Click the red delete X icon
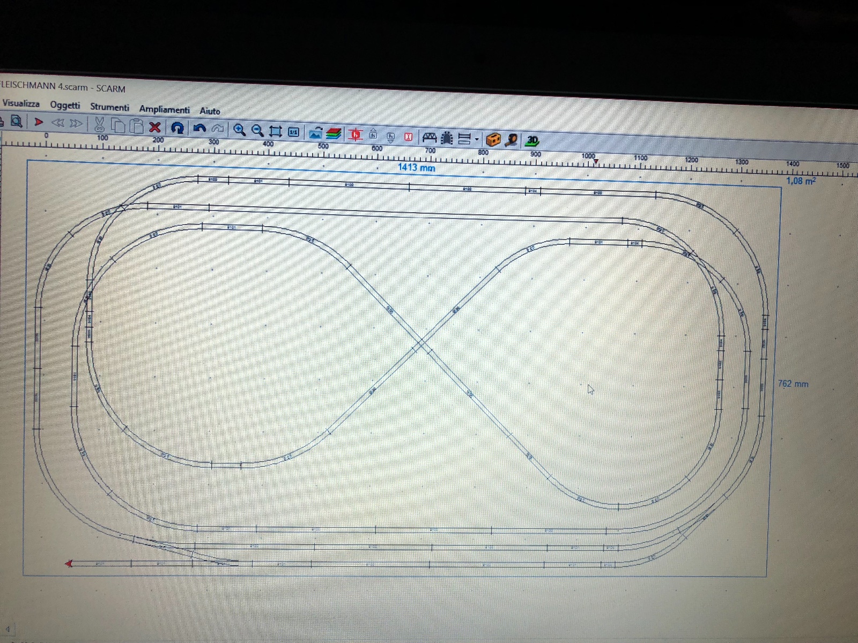The width and height of the screenshot is (858, 643). tap(155, 127)
